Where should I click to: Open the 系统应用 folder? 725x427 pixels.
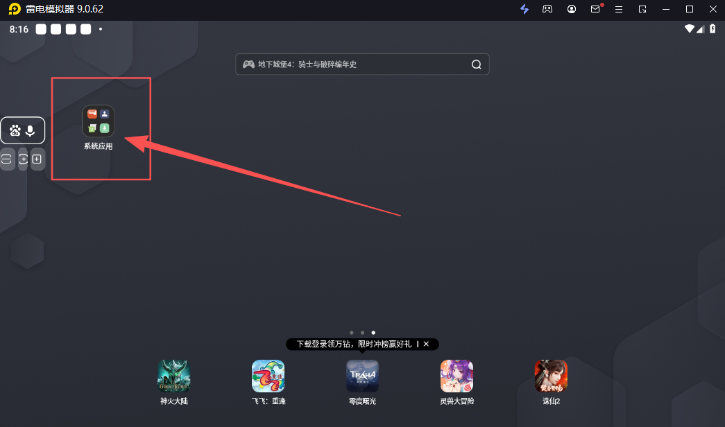[98, 119]
